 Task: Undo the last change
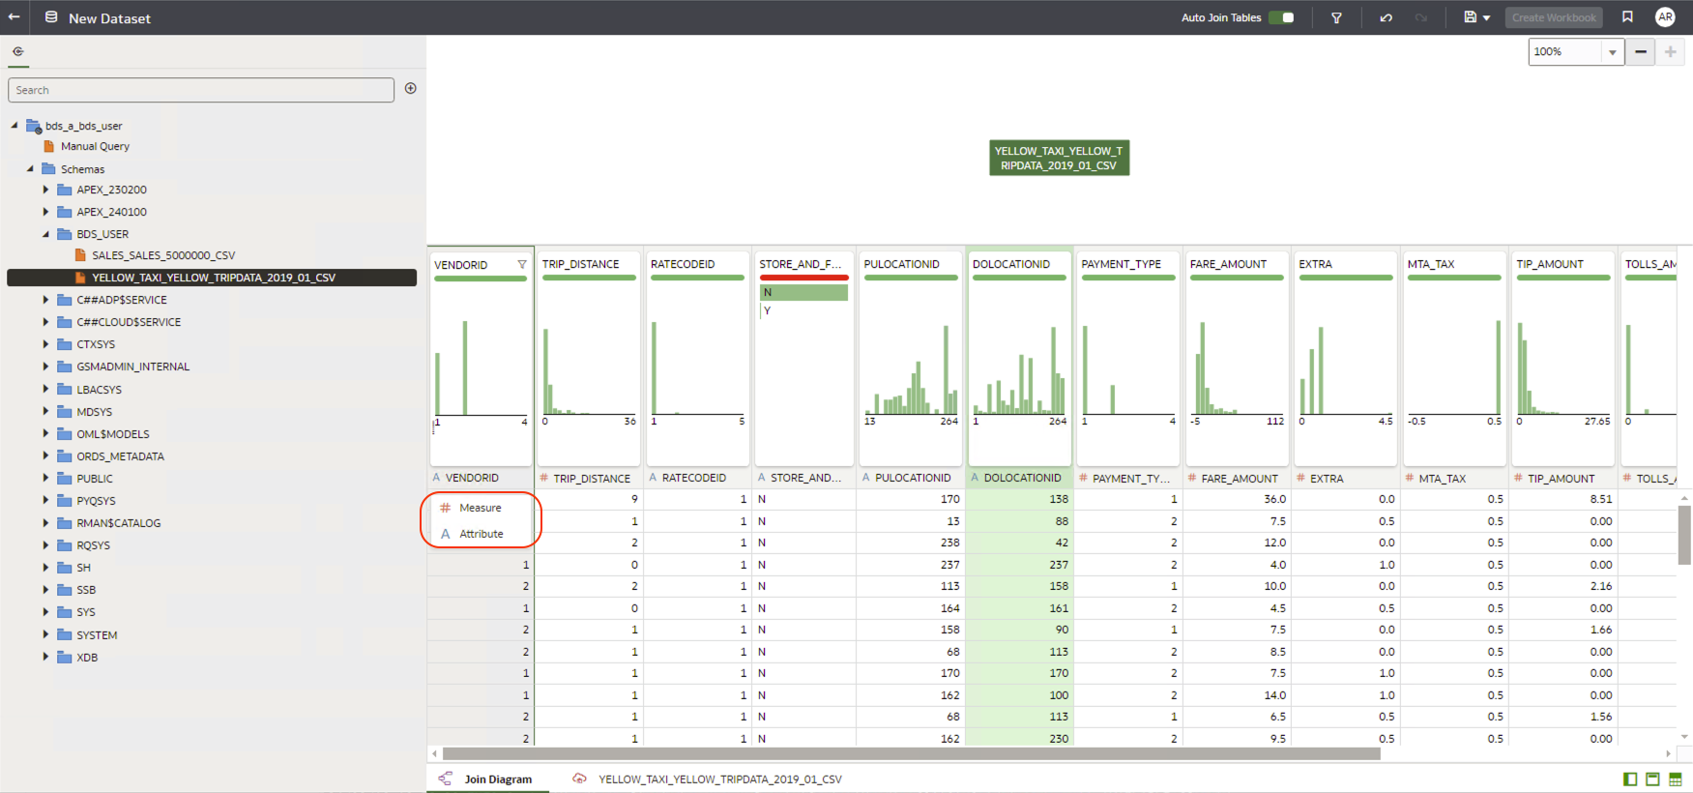pos(1386,17)
